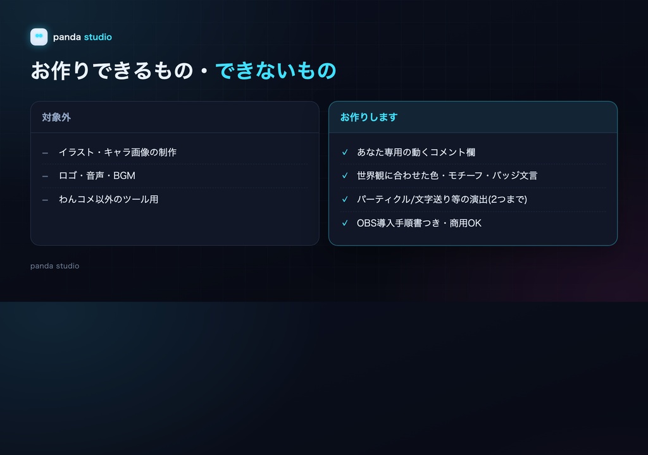Click dash marker beside 'わんコメ以外のツール用'
This screenshot has width=648, height=455.
[45, 200]
